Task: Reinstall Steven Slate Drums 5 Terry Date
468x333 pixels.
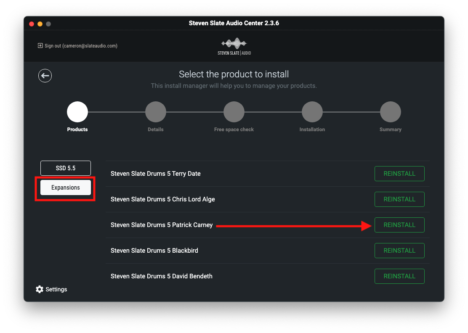Action: click(399, 174)
